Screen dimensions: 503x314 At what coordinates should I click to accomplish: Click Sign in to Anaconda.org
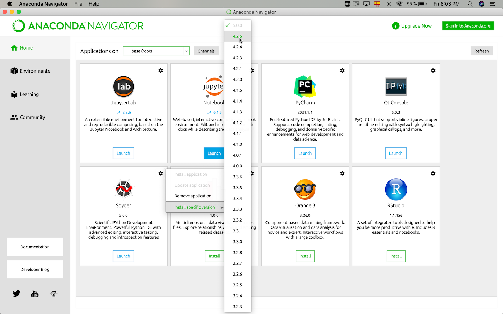coord(468,26)
